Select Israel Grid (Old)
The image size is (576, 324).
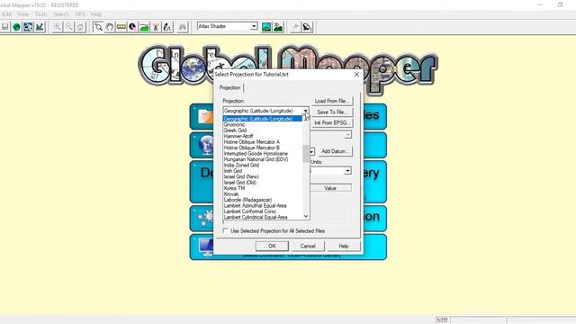[263, 183]
